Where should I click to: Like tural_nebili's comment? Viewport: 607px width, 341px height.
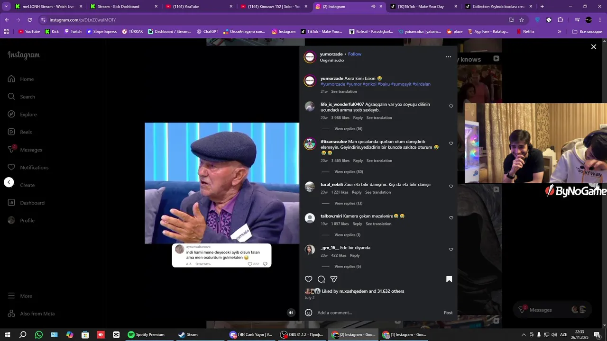[451, 187]
